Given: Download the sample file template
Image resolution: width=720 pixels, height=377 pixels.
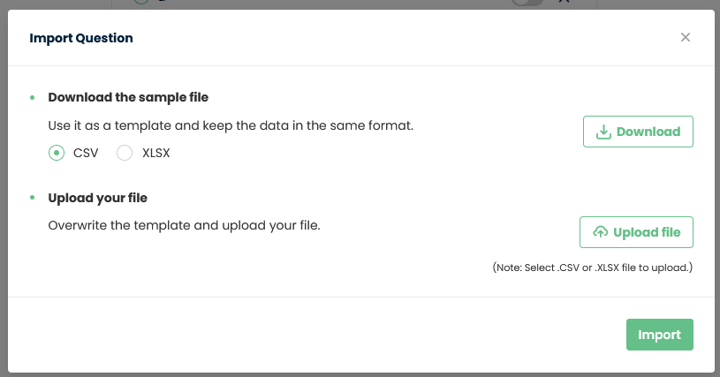Looking at the screenshot, I should (x=638, y=132).
